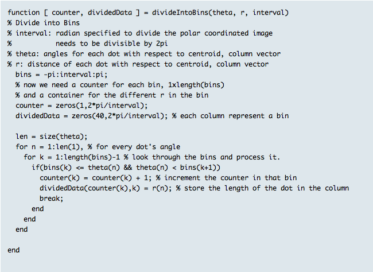Click the 'len = size(theta);' statement

(x=52, y=137)
